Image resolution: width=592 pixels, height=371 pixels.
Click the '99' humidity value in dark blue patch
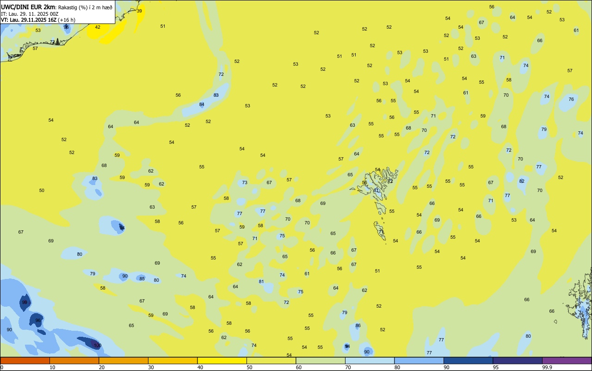25,303
